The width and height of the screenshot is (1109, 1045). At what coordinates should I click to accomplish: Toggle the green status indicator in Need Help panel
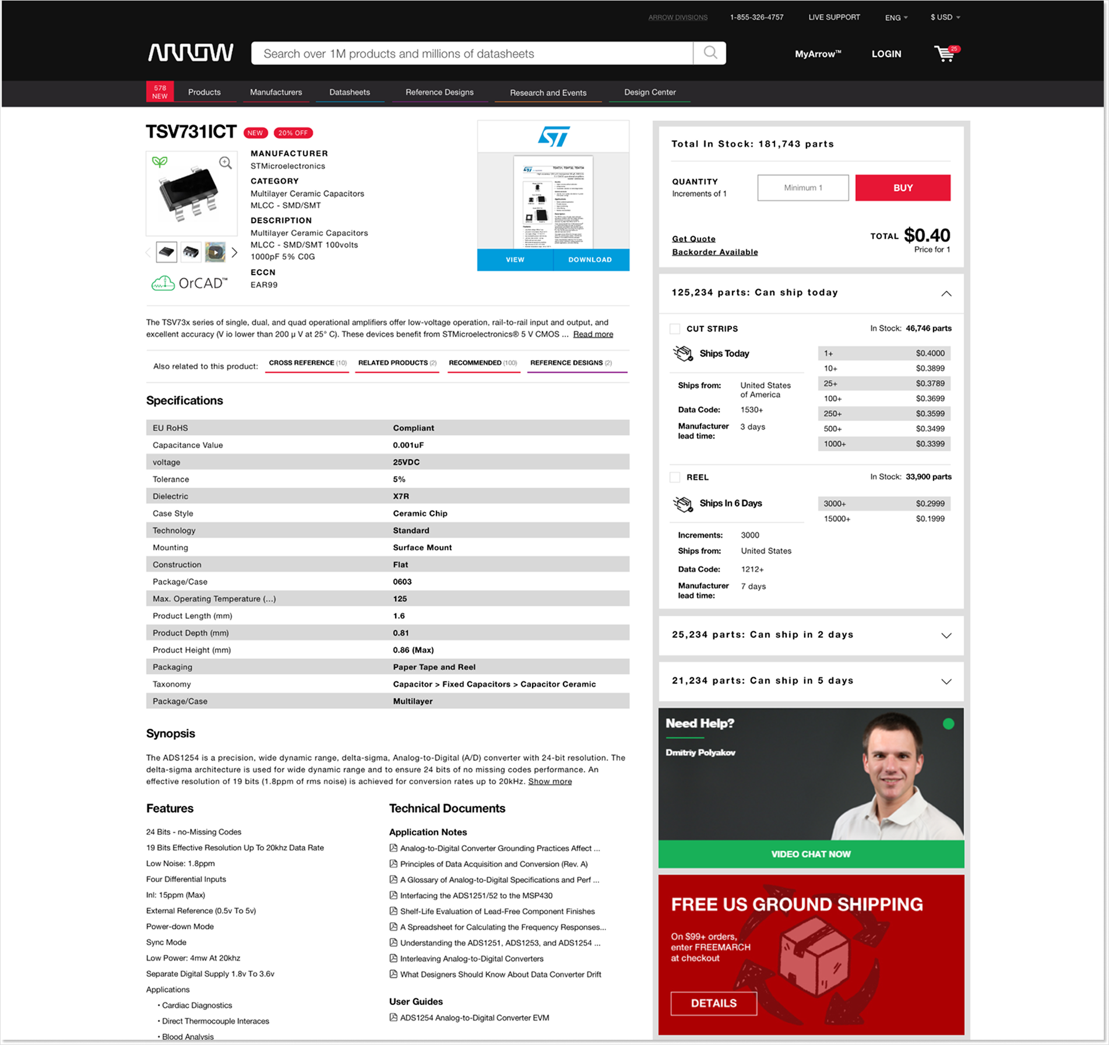click(949, 723)
